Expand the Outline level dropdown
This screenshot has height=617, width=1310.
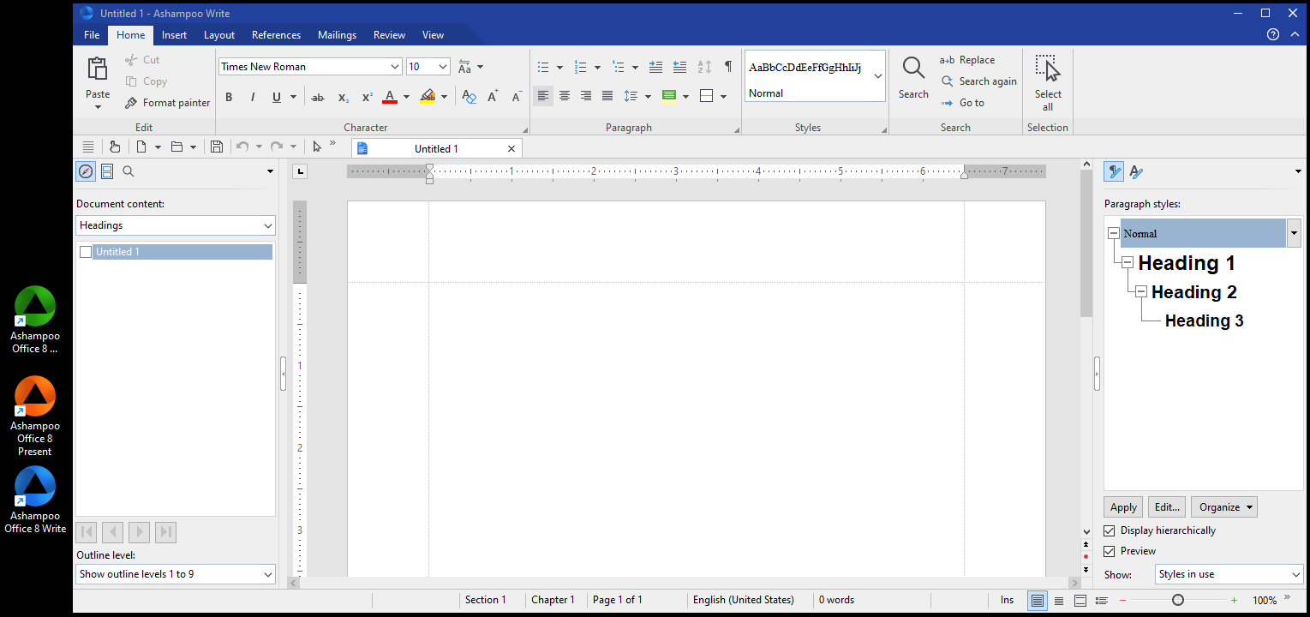(176, 574)
